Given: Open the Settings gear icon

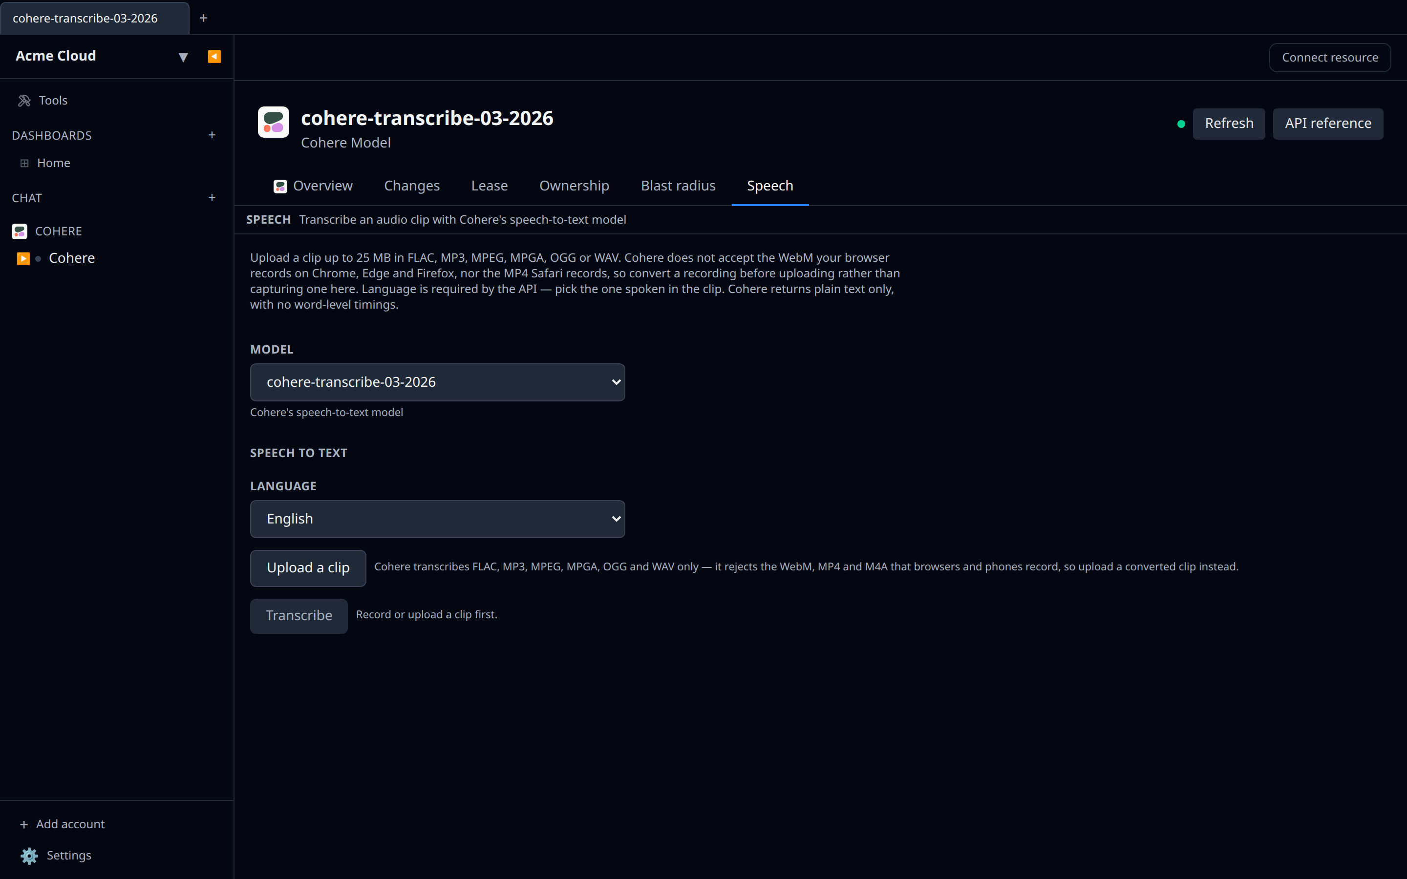Looking at the screenshot, I should tap(29, 856).
